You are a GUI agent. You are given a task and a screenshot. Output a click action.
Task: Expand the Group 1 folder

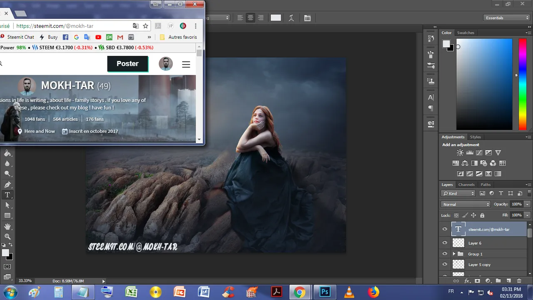454,254
